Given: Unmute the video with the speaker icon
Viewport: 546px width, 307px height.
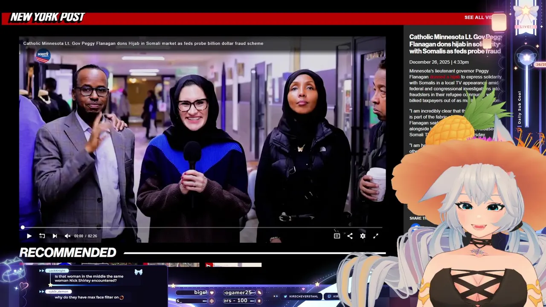Looking at the screenshot, I should 67,236.
